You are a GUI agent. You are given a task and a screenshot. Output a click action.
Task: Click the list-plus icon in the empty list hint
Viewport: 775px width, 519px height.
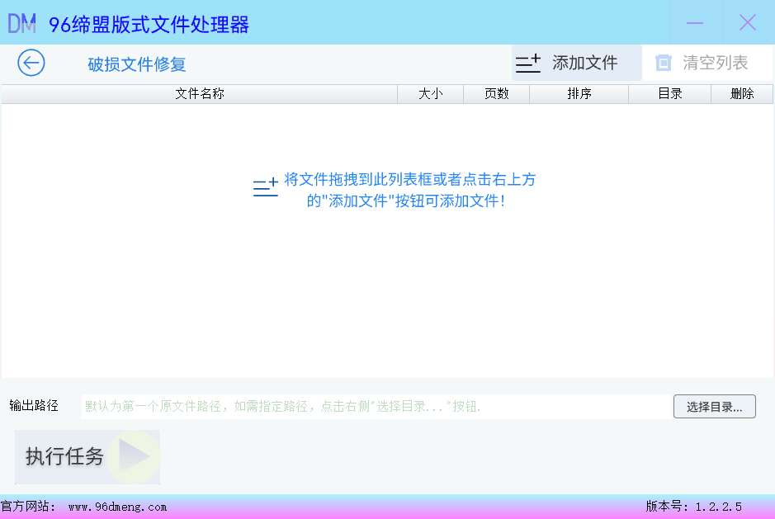pos(266,188)
